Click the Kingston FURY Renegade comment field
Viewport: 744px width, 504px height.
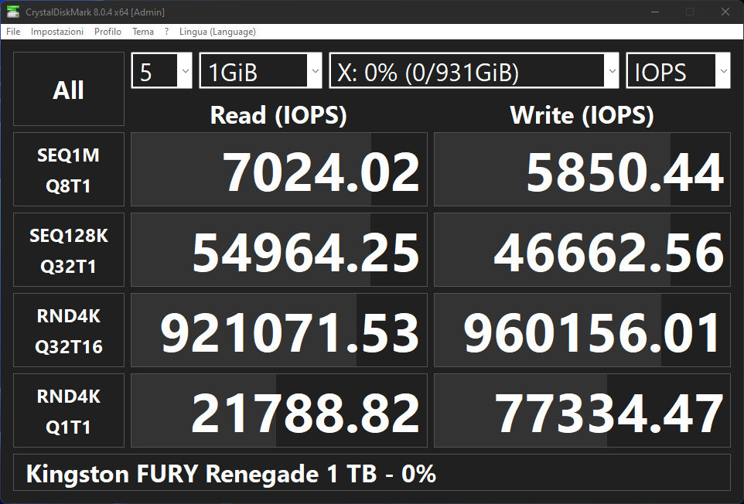pos(372,473)
